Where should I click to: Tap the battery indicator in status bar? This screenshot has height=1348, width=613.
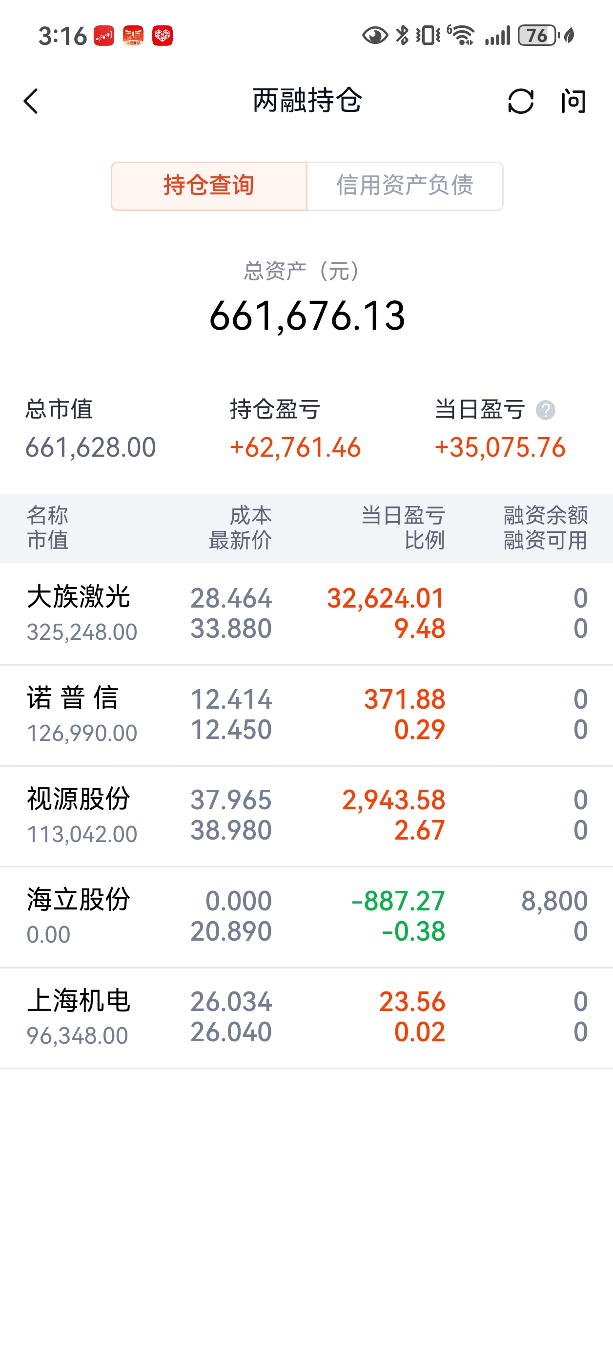coord(538,36)
